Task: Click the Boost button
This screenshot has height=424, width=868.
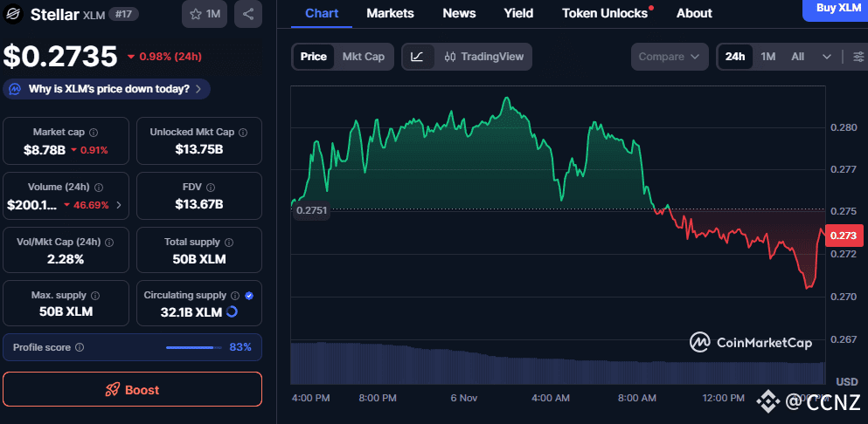Action: (x=132, y=390)
